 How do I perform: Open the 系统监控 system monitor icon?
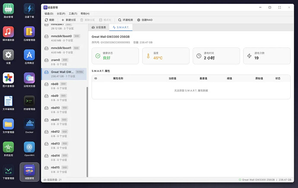(x=8, y=149)
